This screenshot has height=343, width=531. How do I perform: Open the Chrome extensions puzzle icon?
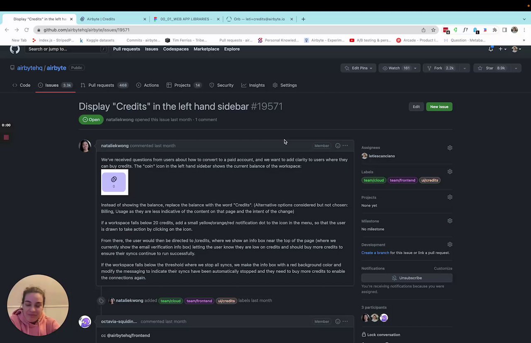[495, 30]
